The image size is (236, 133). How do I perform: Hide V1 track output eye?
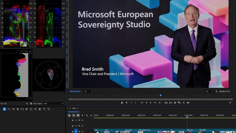82,132
